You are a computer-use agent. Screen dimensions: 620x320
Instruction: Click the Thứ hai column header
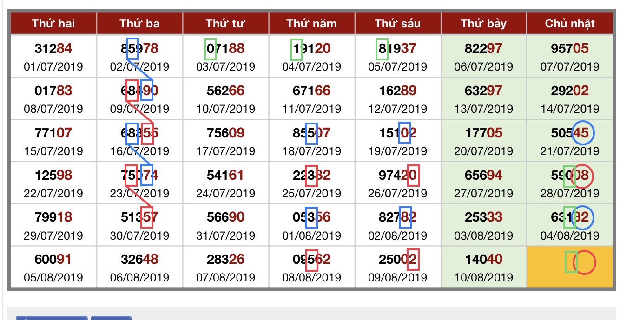(53, 23)
